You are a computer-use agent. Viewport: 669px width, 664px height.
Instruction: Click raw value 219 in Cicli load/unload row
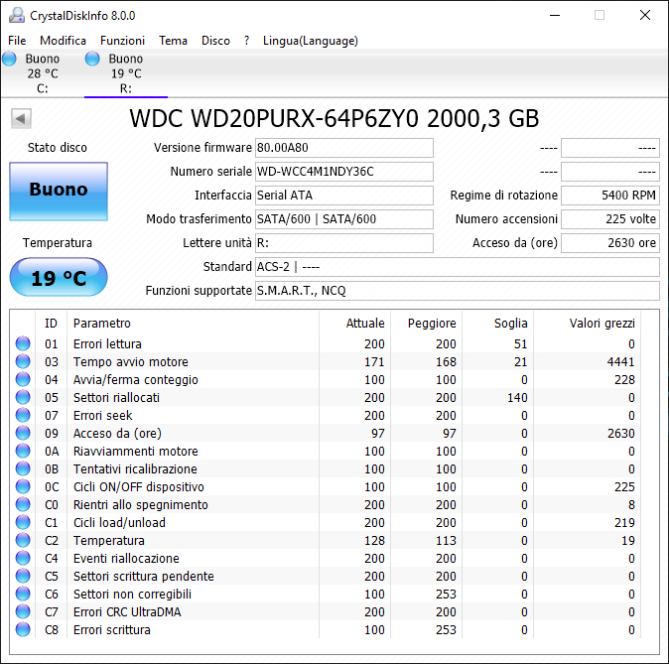624,523
